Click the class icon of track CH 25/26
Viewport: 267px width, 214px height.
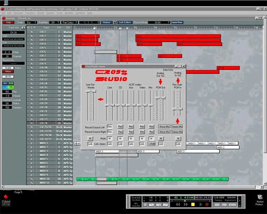32,127
